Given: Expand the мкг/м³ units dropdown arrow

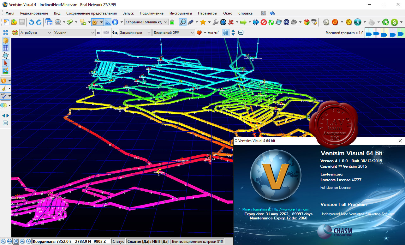Looking at the screenshot, I should click(205, 33).
